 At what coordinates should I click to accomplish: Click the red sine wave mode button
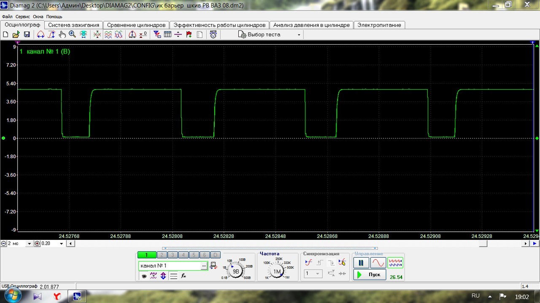point(378,263)
